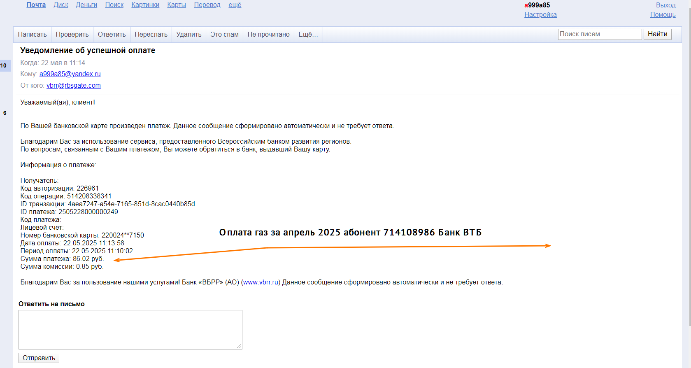Click the ID платежа: 2505228000000249 line
Image resolution: width=691 pixels, height=368 pixels.
[69, 212]
